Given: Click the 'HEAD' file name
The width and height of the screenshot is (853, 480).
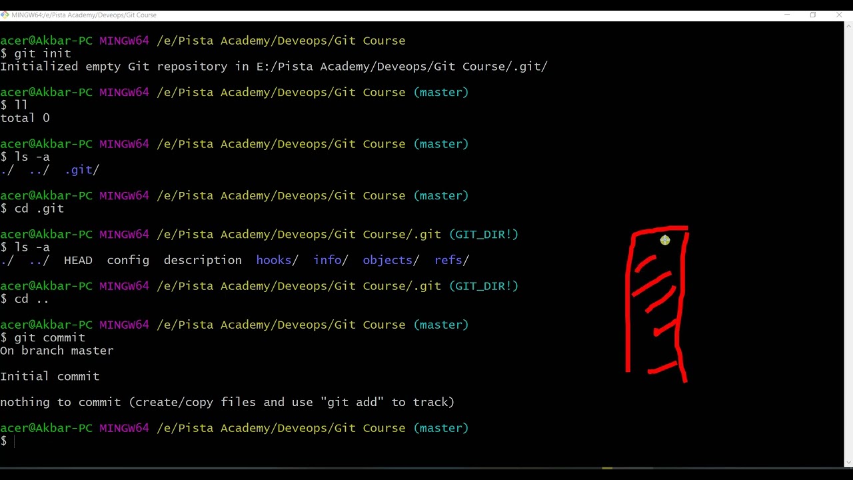Looking at the screenshot, I should point(78,260).
